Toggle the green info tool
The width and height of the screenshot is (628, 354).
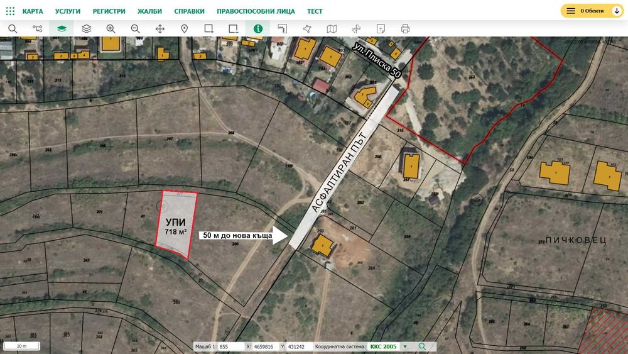(x=258, y=29)
